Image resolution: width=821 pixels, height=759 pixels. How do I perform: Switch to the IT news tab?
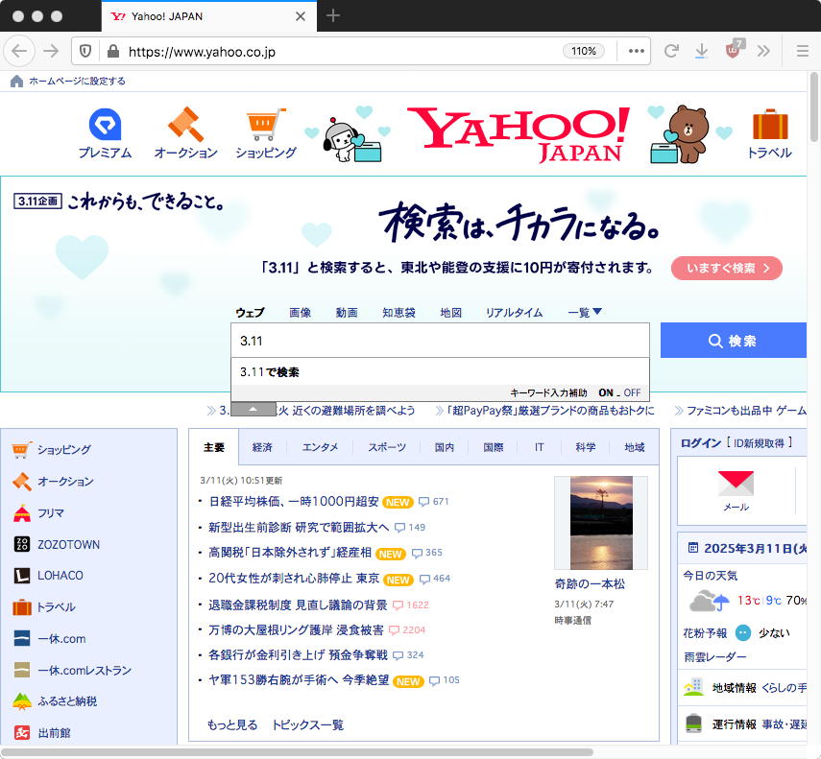(540, 447)
